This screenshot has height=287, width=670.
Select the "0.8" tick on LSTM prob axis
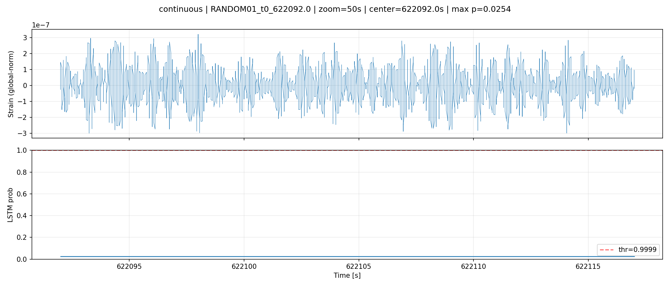(22, 172)
